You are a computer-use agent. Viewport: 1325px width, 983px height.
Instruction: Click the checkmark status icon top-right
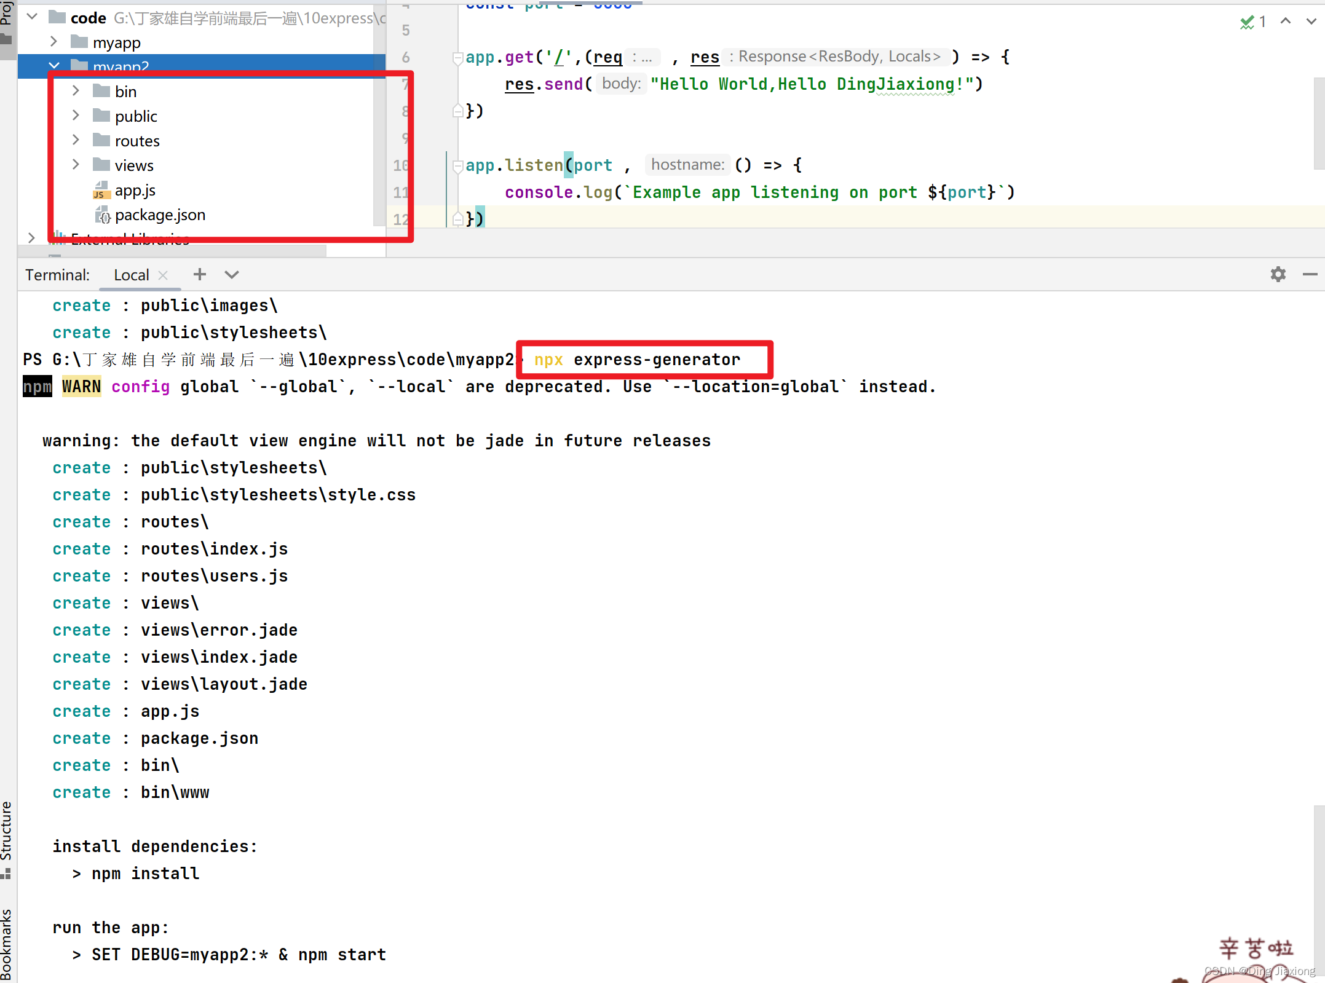click(1248, 20)
